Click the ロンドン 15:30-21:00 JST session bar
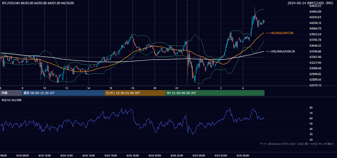Viewport: 337px width, 158px height. 135,93
